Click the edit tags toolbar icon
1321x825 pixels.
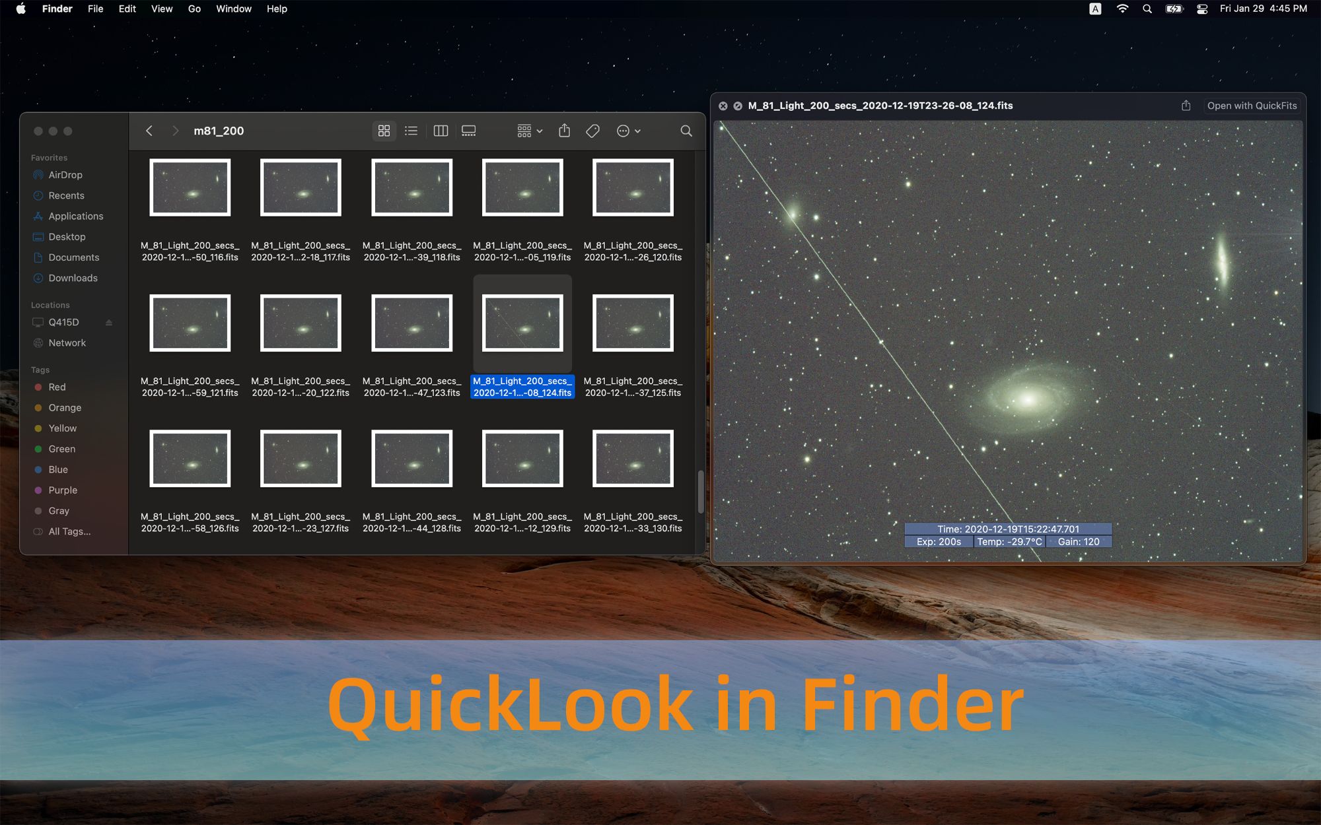coord(592,131)
